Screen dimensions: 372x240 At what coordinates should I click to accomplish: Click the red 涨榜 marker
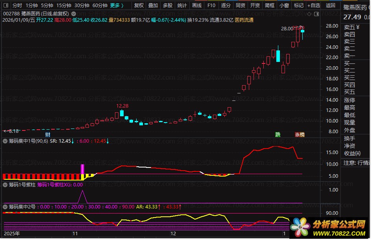pos(300,134)
